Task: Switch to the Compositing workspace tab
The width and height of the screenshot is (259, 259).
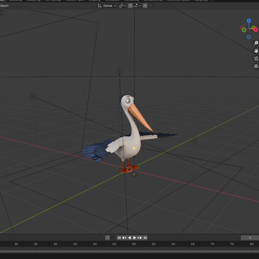Action: [x=153, y=1]
